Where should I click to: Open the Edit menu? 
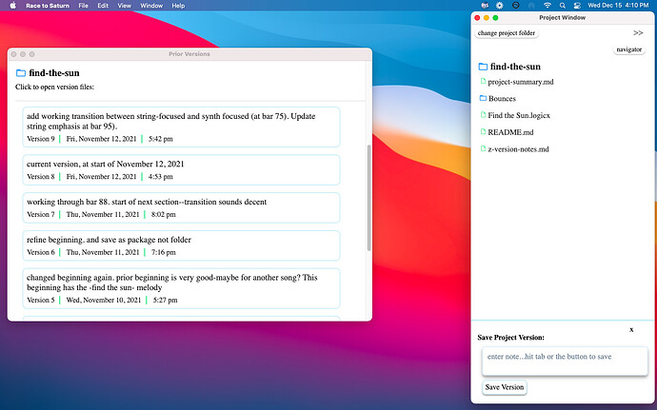point(103,6)
